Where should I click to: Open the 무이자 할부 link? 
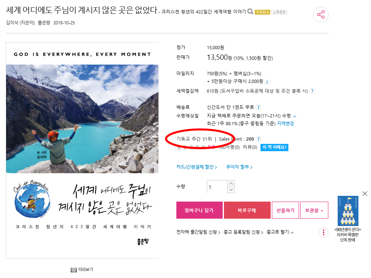pyautogui.click(x=239, y=167)
